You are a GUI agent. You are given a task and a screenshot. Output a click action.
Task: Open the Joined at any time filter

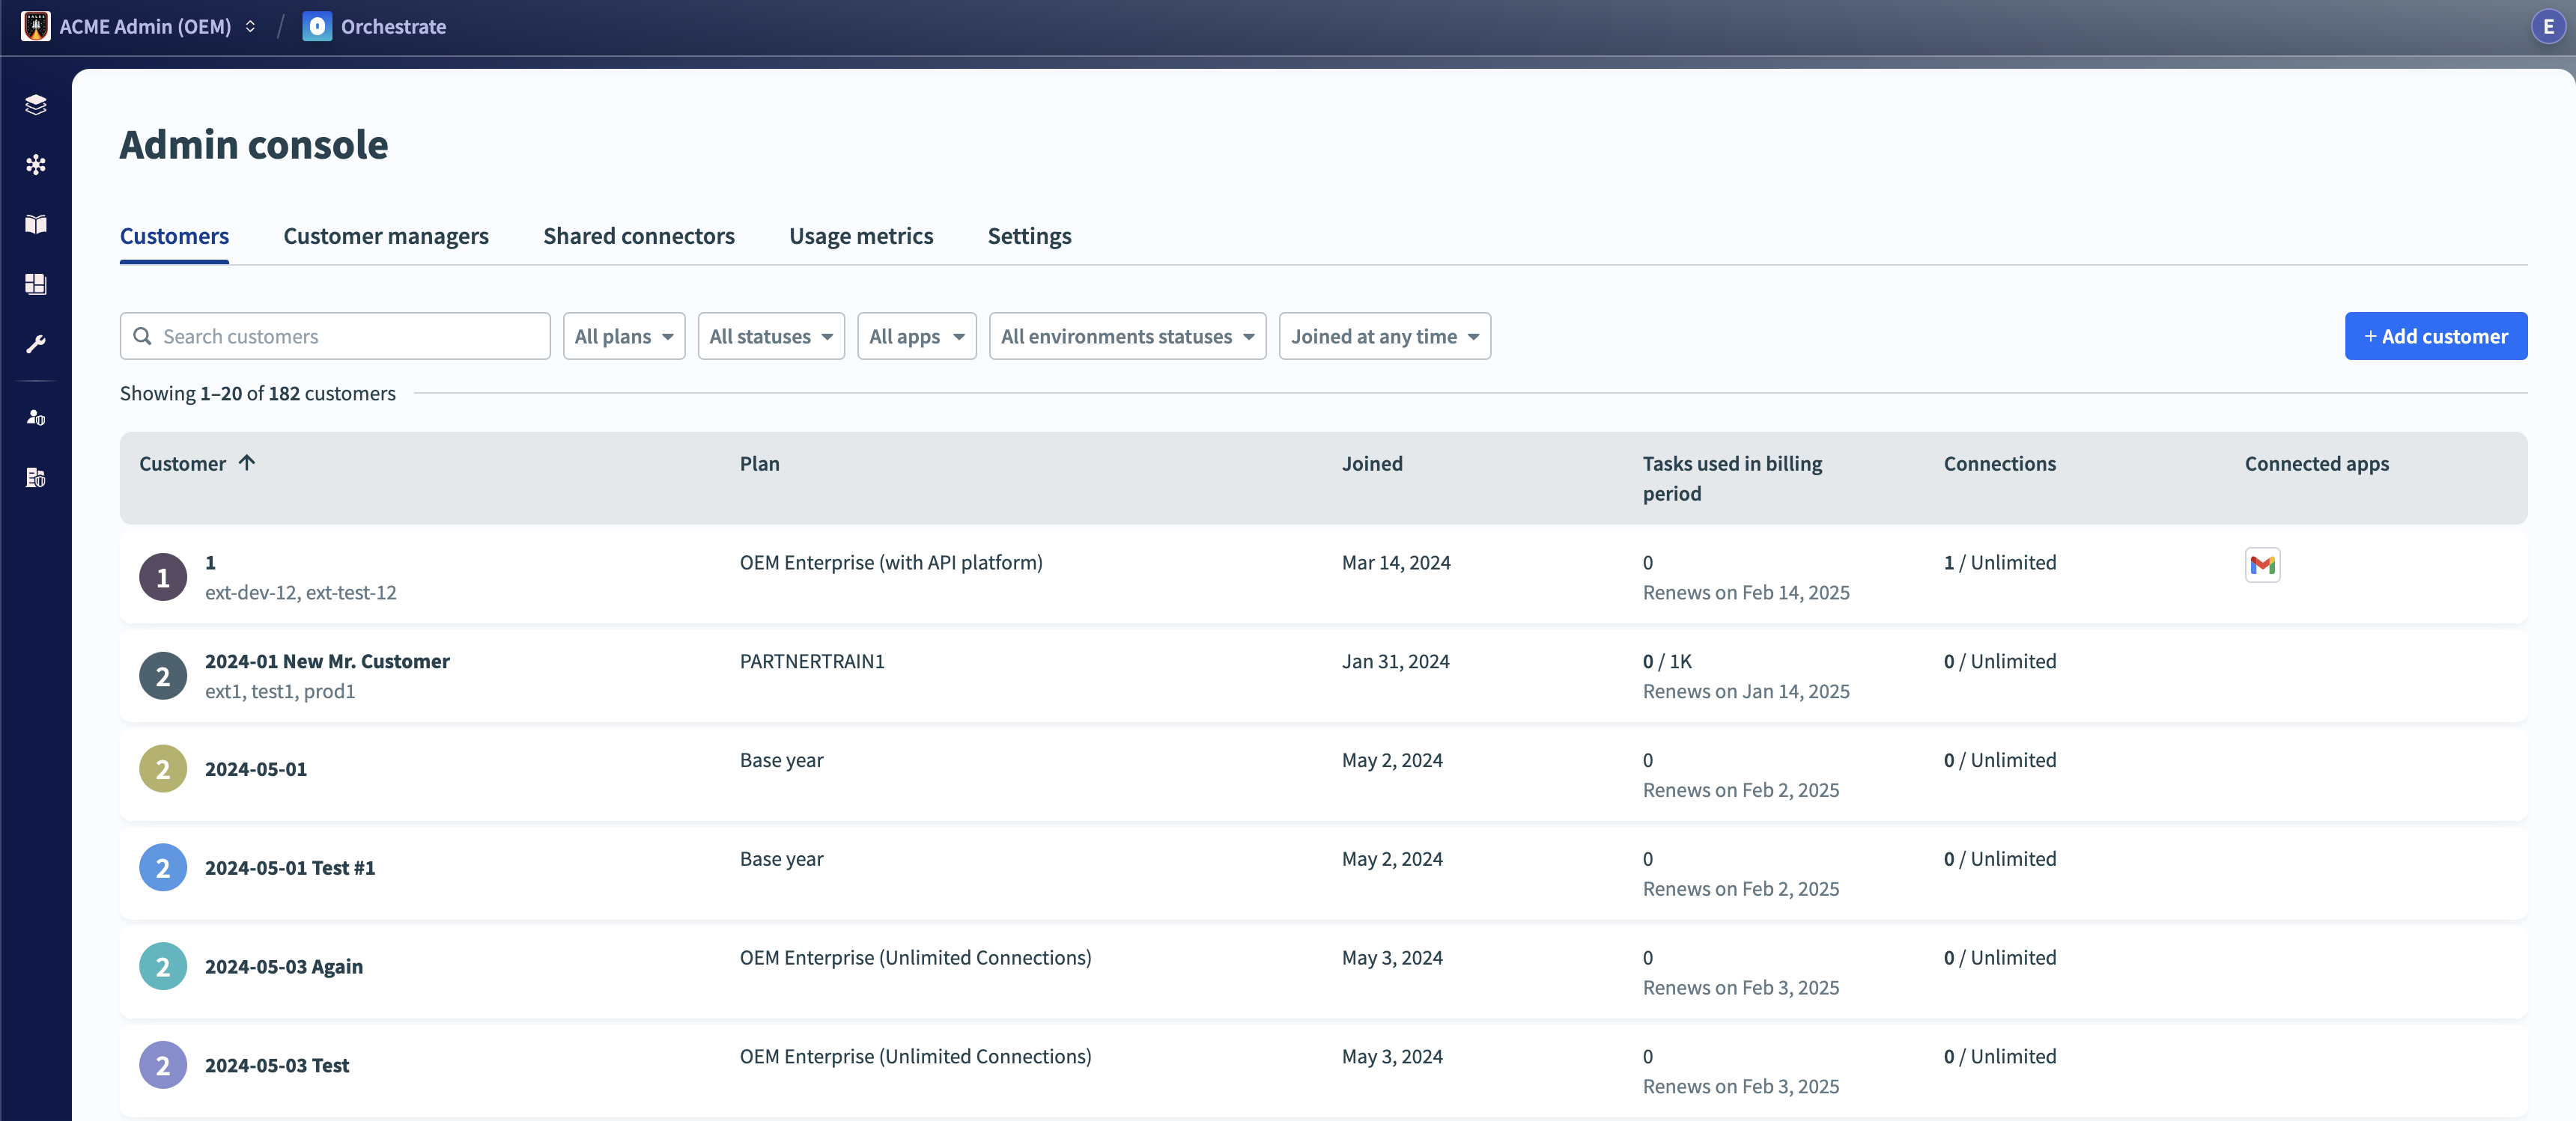pyautogui.click(x=1384, y=336)
